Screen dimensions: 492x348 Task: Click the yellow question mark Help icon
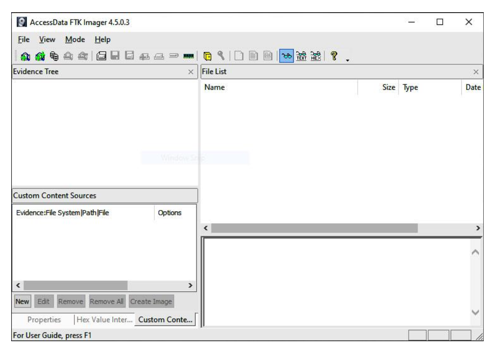[x=334, y=56]
